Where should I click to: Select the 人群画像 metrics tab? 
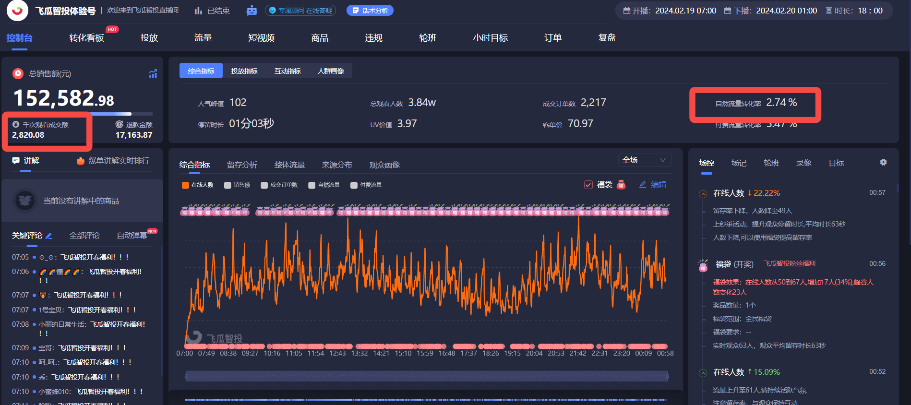(x=331, y=71)
